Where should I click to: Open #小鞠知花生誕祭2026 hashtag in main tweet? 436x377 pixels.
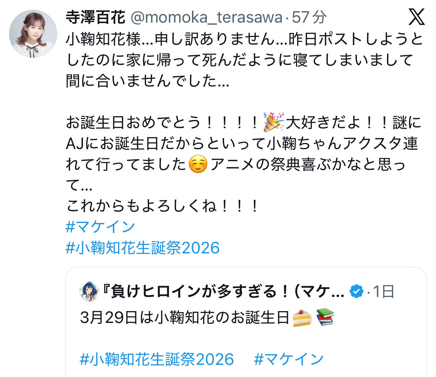click(x=143, y=248)
